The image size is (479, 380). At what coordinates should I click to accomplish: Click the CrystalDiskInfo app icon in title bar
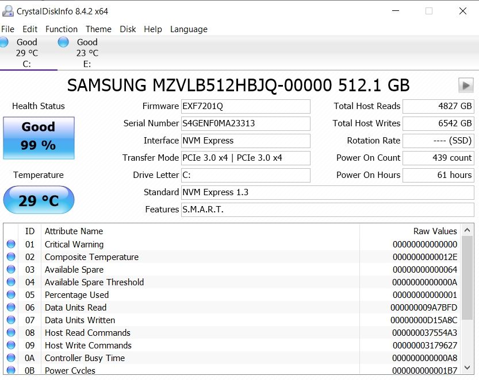click(x=7, y=11)
